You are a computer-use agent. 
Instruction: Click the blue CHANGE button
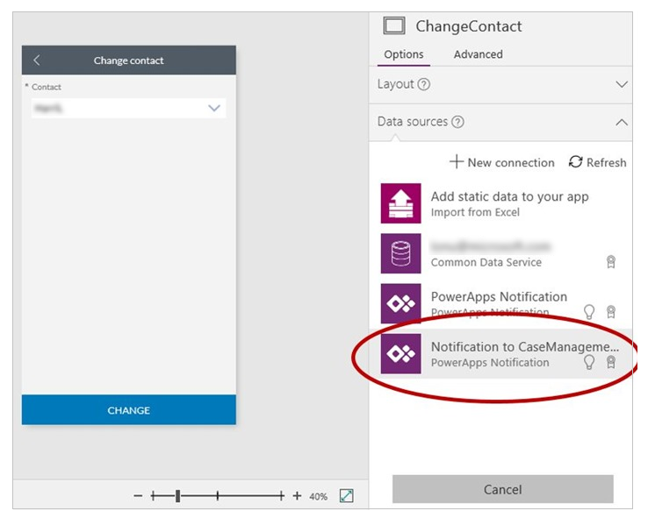pyautogui.click(x=129, y=410)
